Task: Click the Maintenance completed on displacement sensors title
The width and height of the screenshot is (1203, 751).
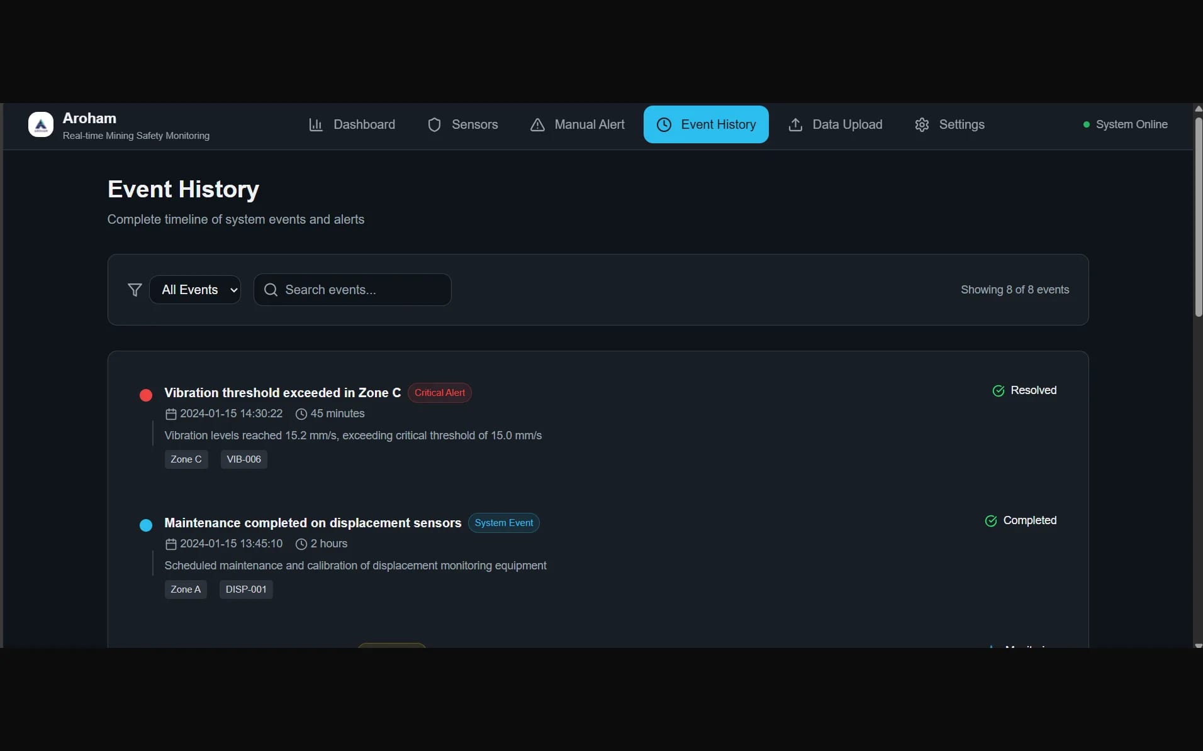Action: pos(313,523)
